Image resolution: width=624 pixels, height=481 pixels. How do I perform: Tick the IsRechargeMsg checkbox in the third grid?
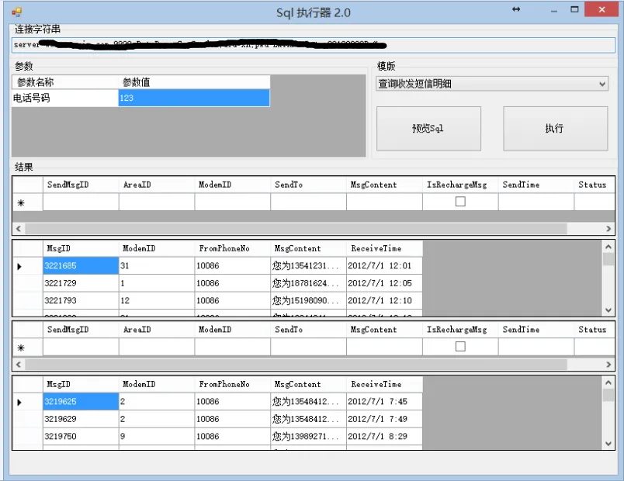(x=460, y=347)
